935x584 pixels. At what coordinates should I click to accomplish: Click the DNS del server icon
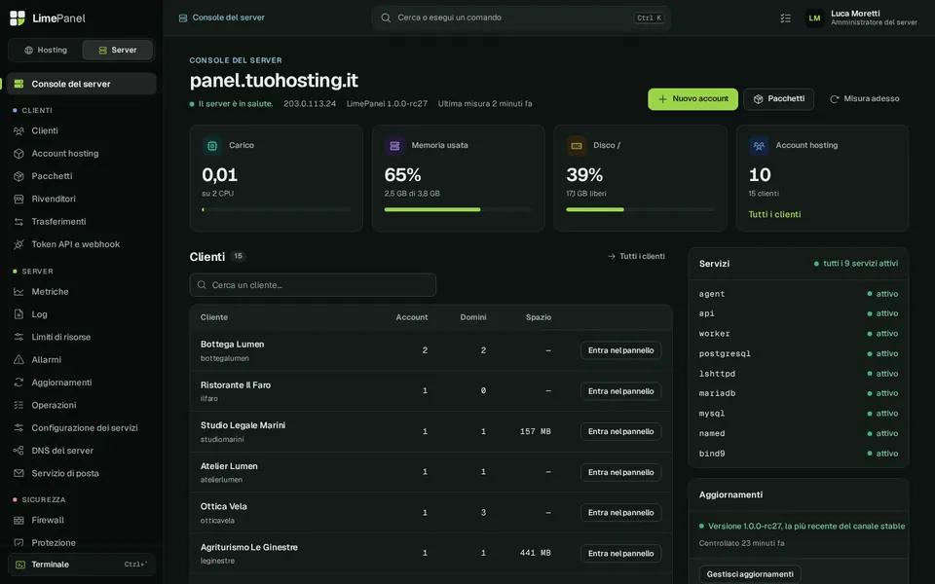[x=19, y=451]
